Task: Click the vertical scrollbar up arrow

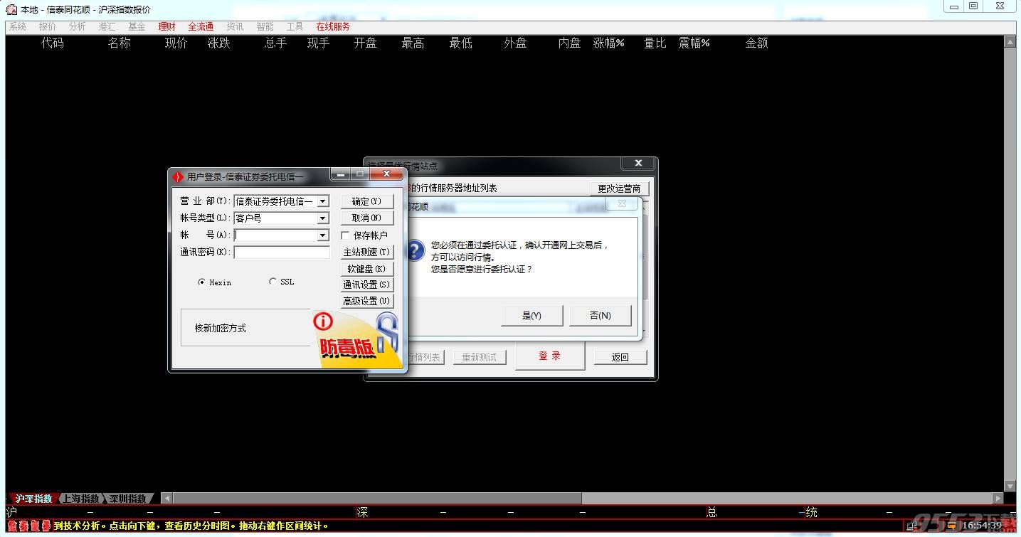Action: (1010, 42)
